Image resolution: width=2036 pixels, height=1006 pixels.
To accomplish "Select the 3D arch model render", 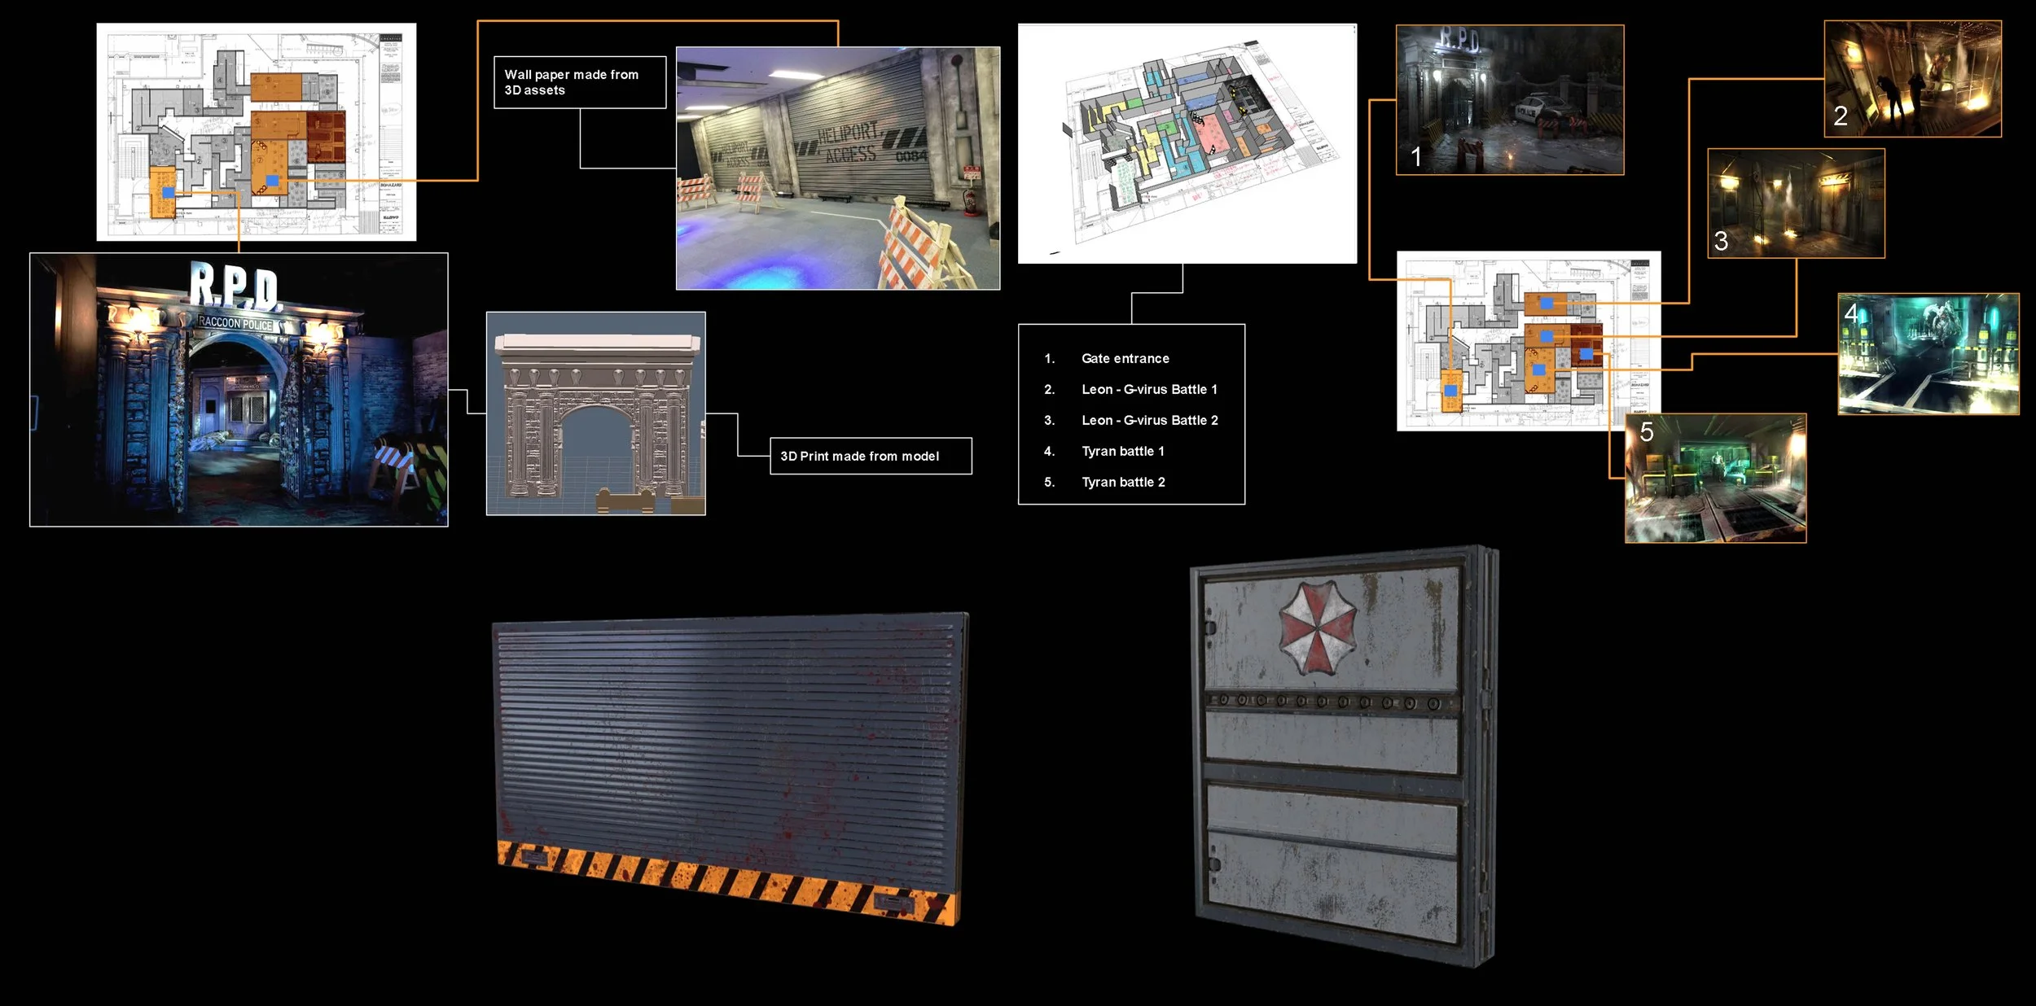I will (x=596, y=413).
